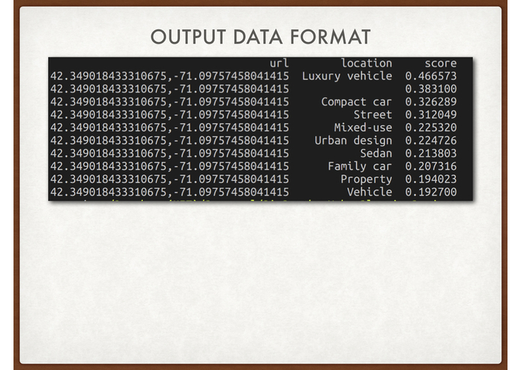The image size is (521, 370).
Task: Click the OUTPUT DATA FORMAT slide title
Action: [261, 37]
